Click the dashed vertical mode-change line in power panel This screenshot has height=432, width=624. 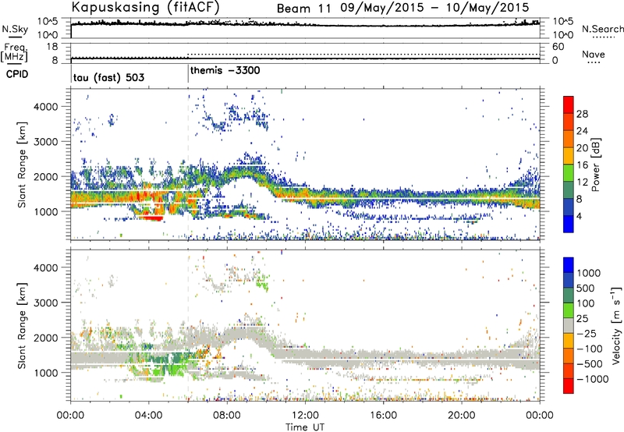pyautogui.click(x=188, y=165)
